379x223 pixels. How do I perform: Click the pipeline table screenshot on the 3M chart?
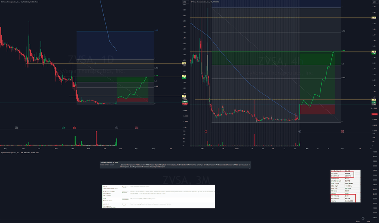click(159, 197)
